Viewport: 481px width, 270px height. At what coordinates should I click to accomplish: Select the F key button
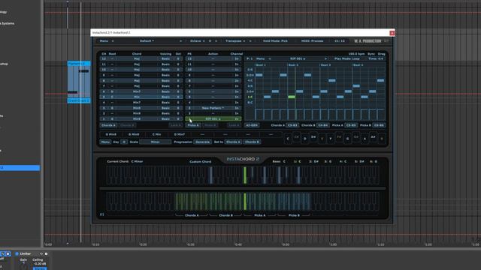pyautogui.click(x=331, y=139)
